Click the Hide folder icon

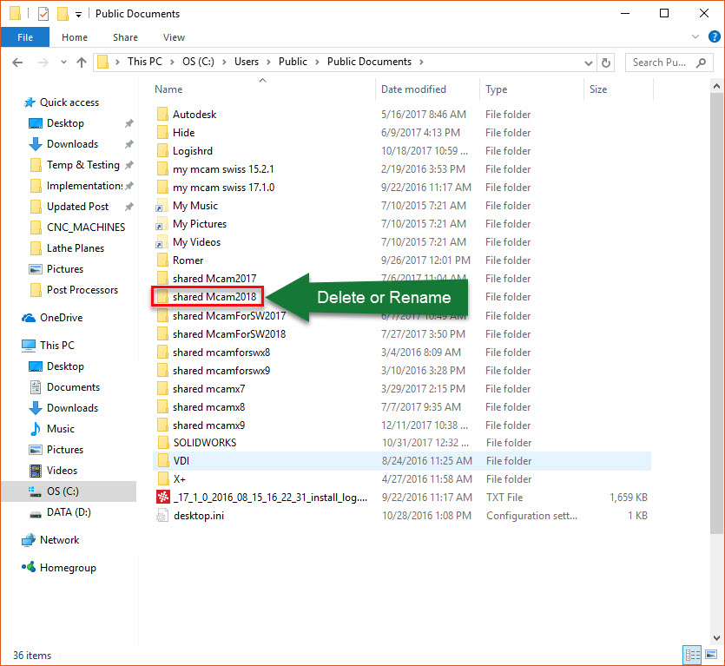pos(162,132)
